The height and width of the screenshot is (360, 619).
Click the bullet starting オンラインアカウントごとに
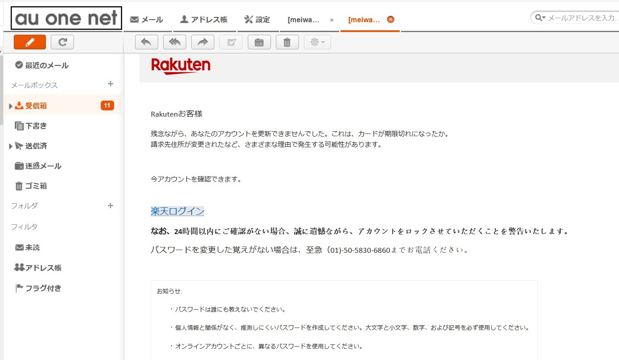click(x=269, y=346)
